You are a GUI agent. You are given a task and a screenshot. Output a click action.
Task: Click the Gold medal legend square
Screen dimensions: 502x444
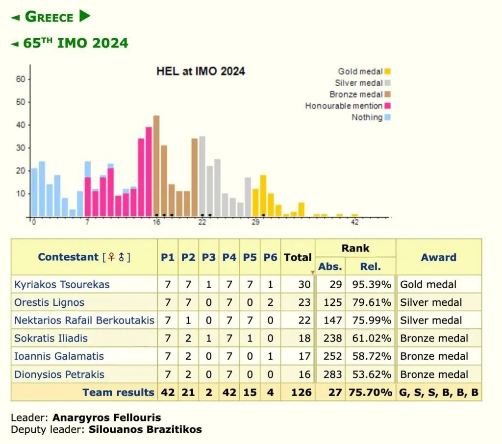point(388,72)
